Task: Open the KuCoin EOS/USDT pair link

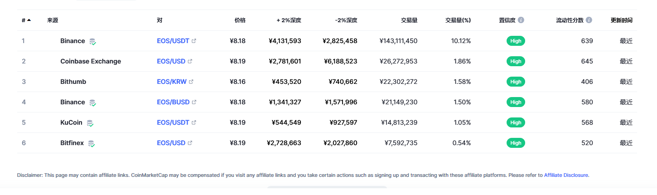Action: coord(173,122)
